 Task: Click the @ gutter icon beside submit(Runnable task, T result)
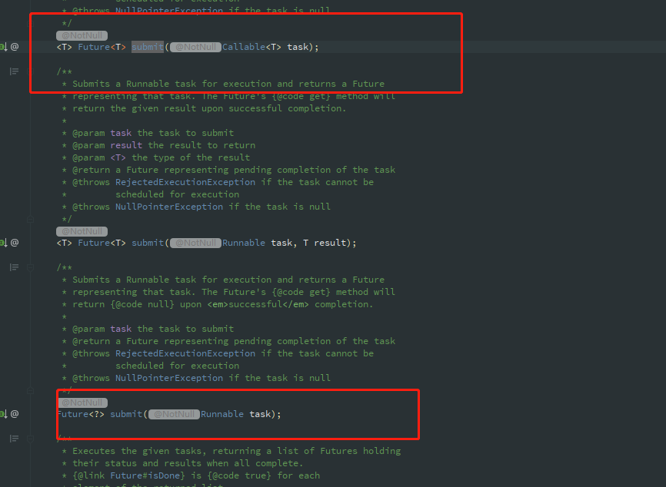click(15, 243)
